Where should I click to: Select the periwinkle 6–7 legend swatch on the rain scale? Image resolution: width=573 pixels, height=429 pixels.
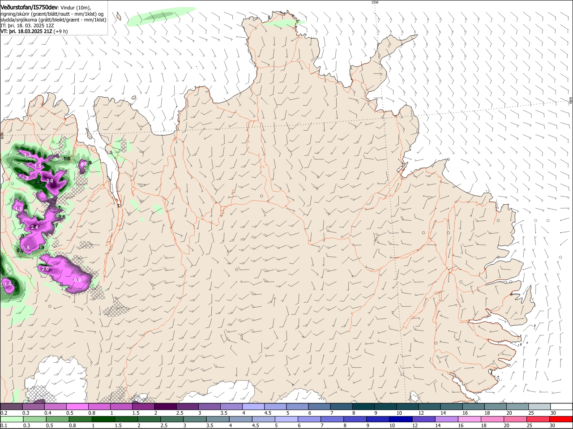pyautogui.click(x=310, y=419)
